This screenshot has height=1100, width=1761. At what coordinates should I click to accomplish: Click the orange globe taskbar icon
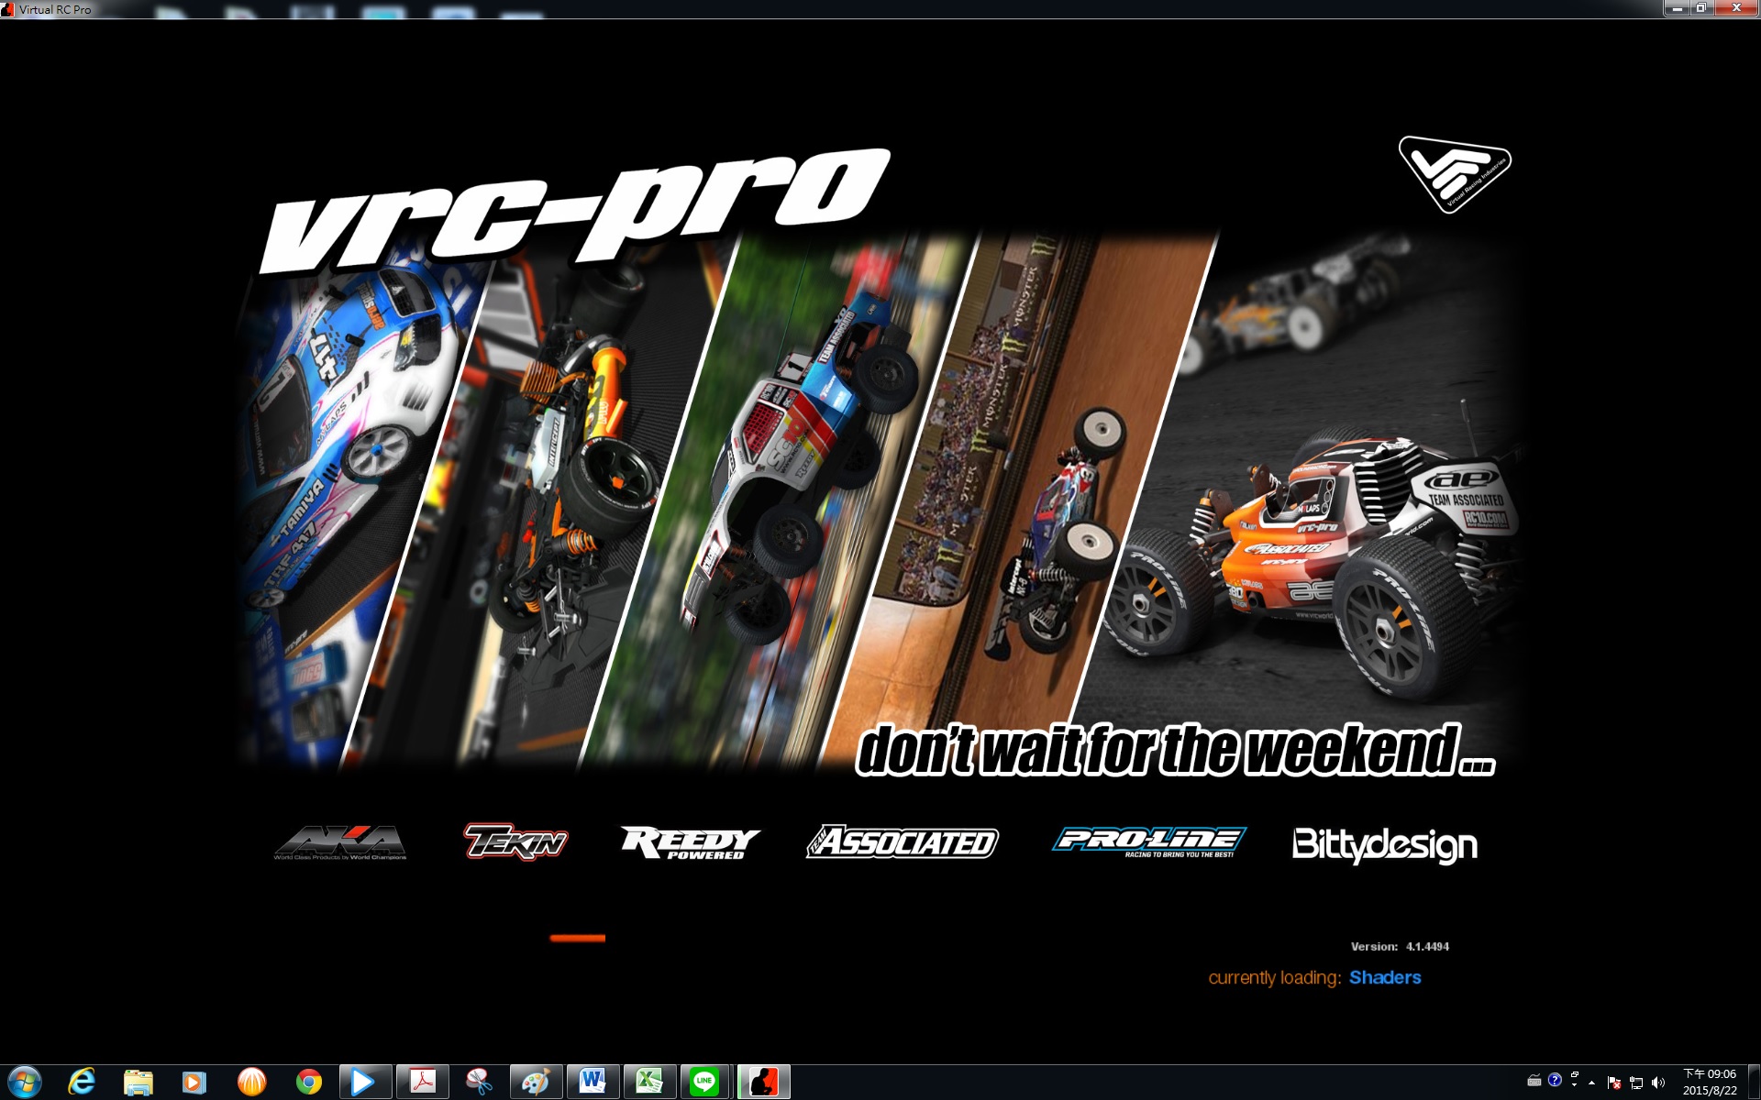click(251, 1083)
